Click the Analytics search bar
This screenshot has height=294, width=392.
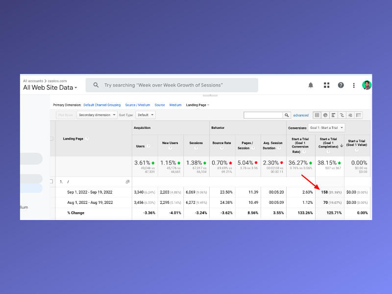coord(171,85)
